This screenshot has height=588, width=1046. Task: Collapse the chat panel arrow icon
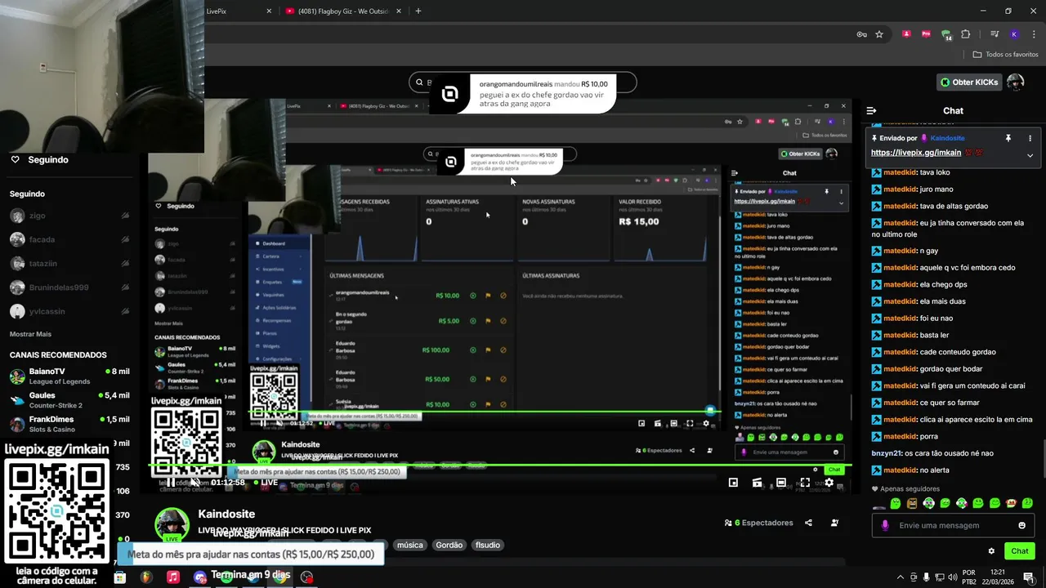pos(871,110)
